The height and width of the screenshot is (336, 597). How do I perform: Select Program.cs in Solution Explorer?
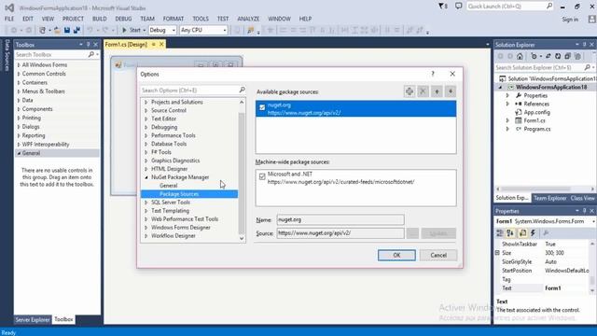click(537, 129)
